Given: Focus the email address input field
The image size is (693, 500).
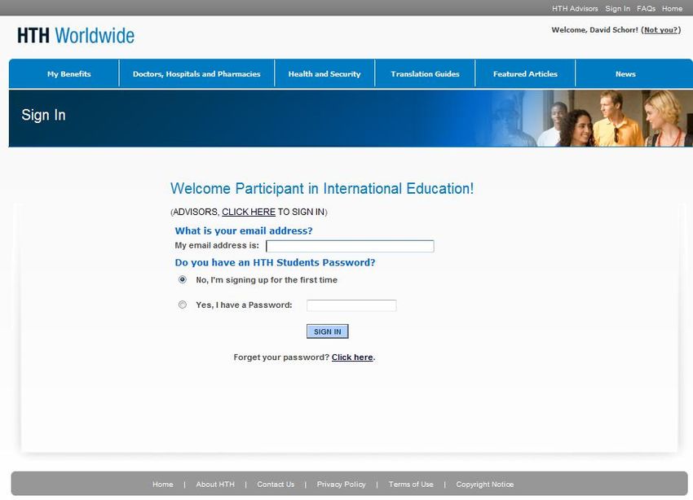Looking at the screenshot, I should tap(350, 246).
